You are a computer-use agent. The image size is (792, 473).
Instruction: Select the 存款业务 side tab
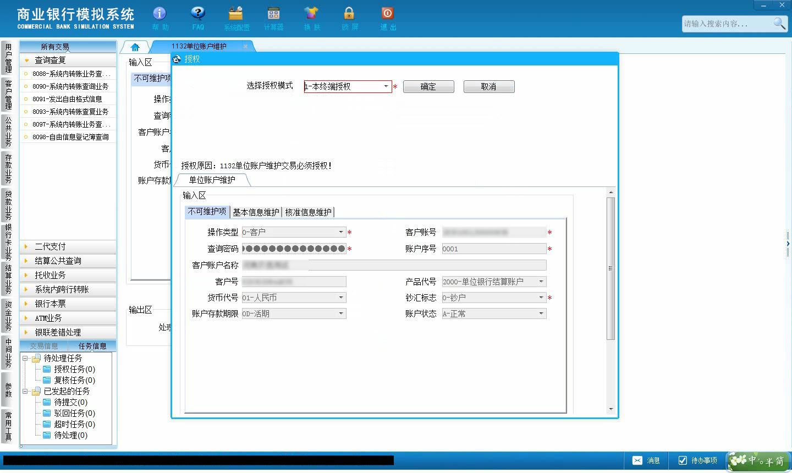[x=8, y=168]
